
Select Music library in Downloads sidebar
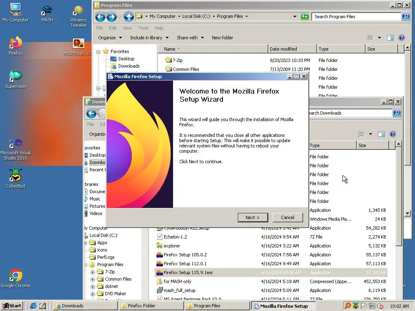[x=95, y=199]
